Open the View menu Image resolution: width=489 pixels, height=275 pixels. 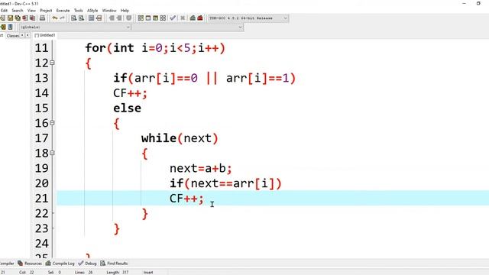[31, 10]
